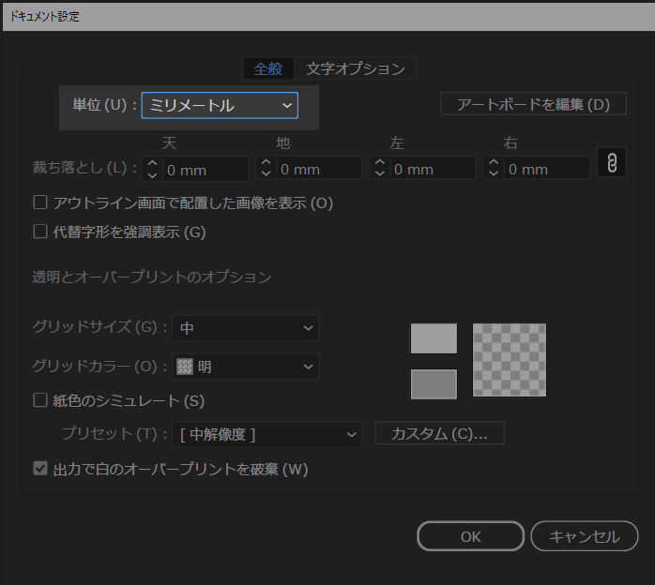Switch to the 文字オプション tab
Image resolution: width=655 pixels, height=585 pixels.
[x=355, y=69]
